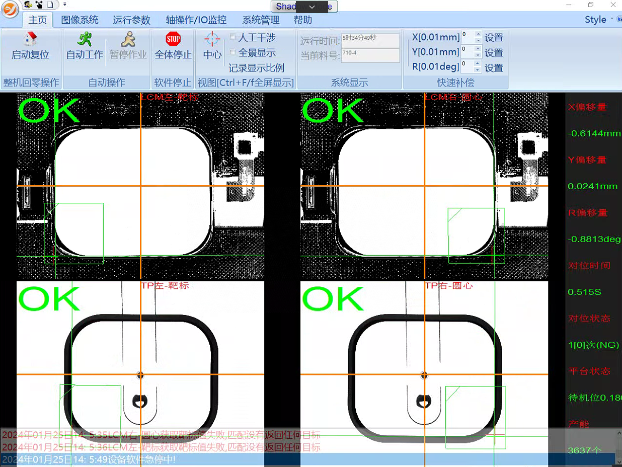Click 设置 next to Y[0.01mm]
622x467 pixels.
coord(494,52)
